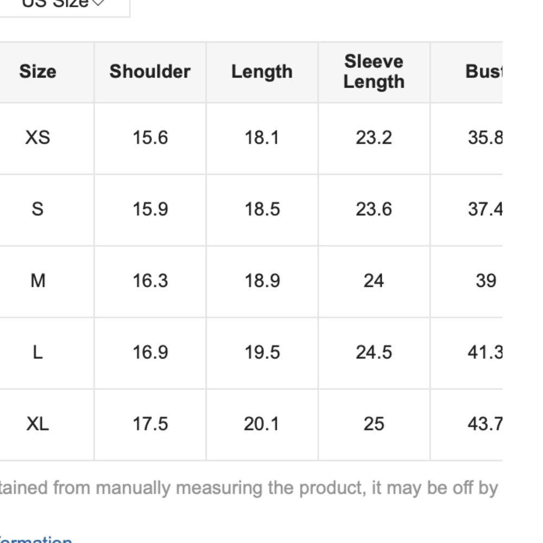This screenshot has width=543, height=543.
Task: Select the S size row label
Action: [37, 209]
